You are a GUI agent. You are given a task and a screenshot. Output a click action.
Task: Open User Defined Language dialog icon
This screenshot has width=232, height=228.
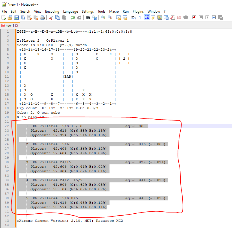click(153, 17)
